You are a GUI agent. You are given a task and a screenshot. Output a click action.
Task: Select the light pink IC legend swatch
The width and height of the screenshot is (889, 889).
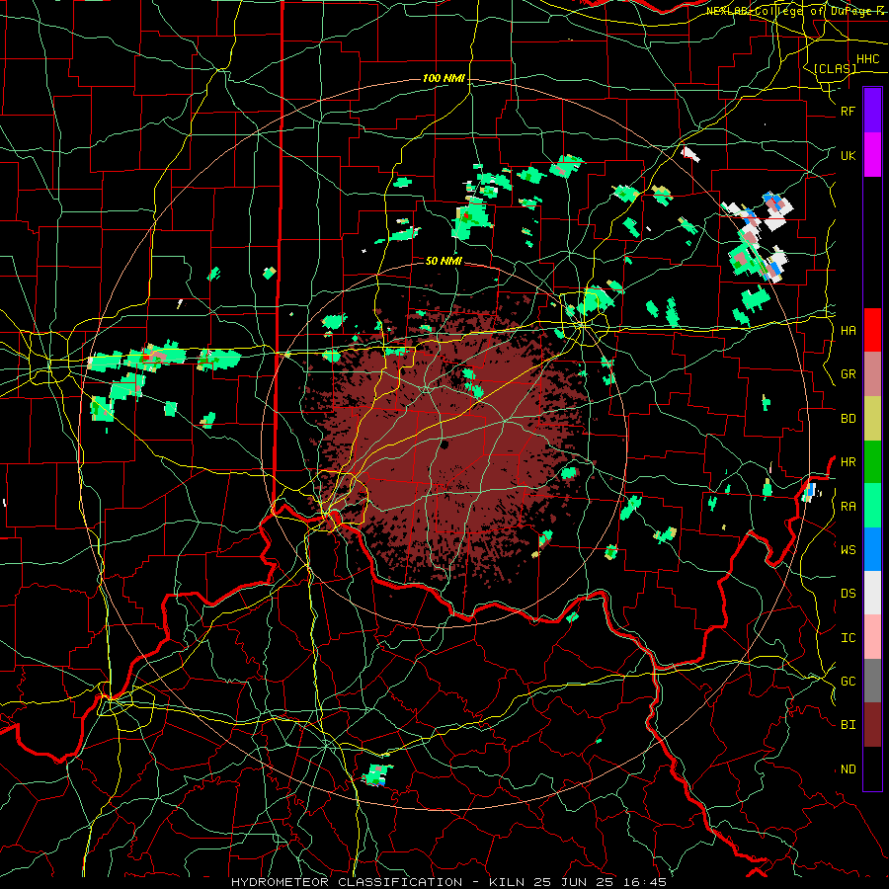(872, 637)
